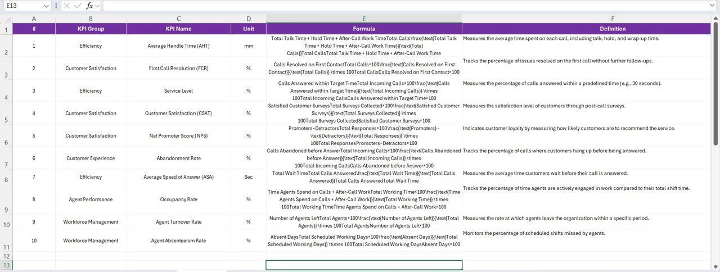Click the Cancel entry X icon
The height and width of the screenshot is (272, 720).
coord(66,6)
